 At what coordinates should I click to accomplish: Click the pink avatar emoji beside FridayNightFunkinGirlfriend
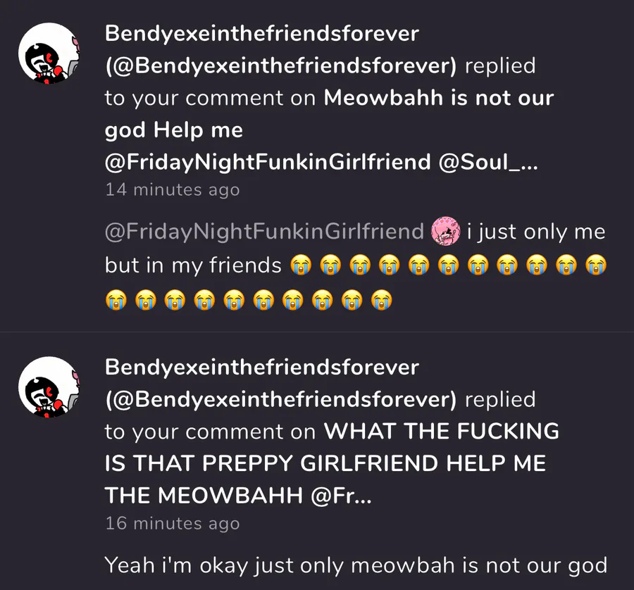446,231
